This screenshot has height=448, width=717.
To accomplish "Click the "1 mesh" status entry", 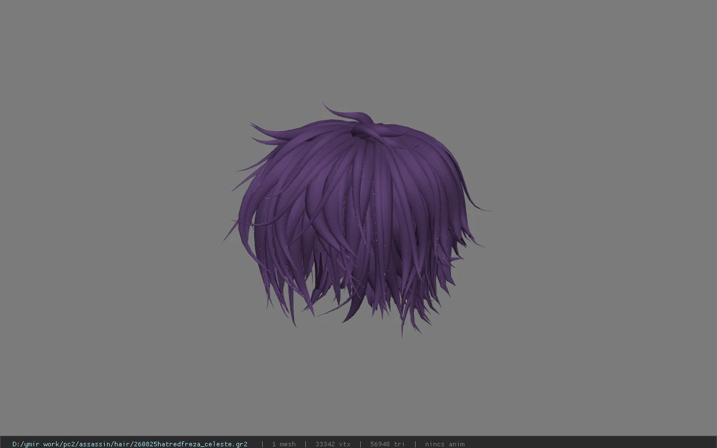I will [283, 444].
